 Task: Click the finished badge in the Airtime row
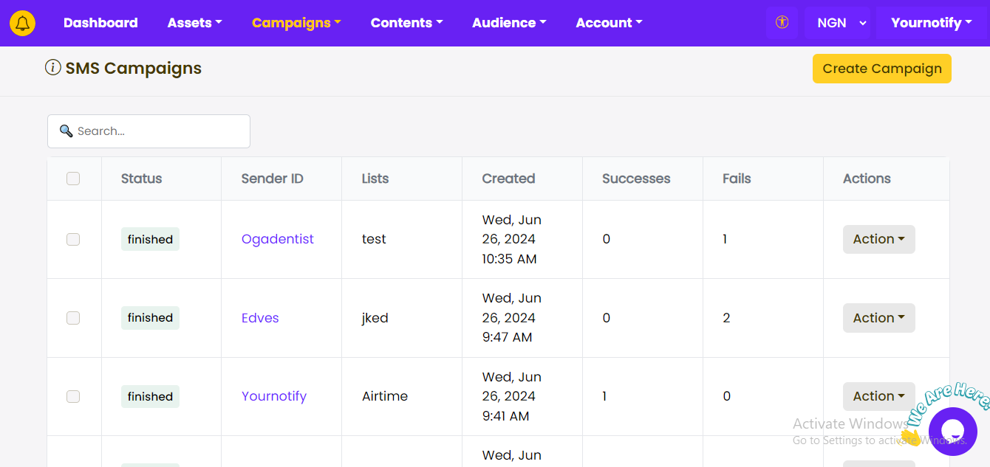(x=150, y=396)
